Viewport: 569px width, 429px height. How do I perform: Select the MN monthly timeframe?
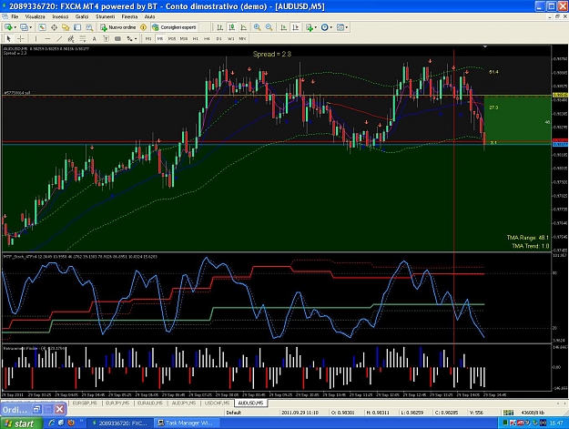click(242, 38)
